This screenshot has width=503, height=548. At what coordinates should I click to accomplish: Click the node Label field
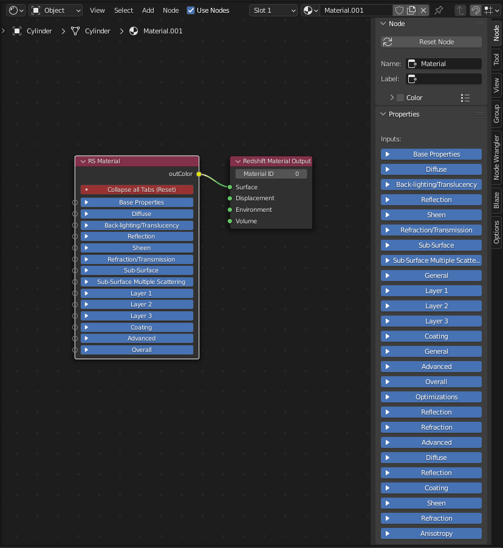click(444, 79)
